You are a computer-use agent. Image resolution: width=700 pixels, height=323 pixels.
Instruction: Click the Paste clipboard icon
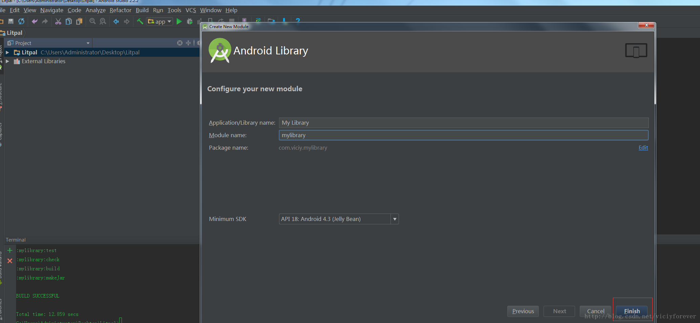79,21
